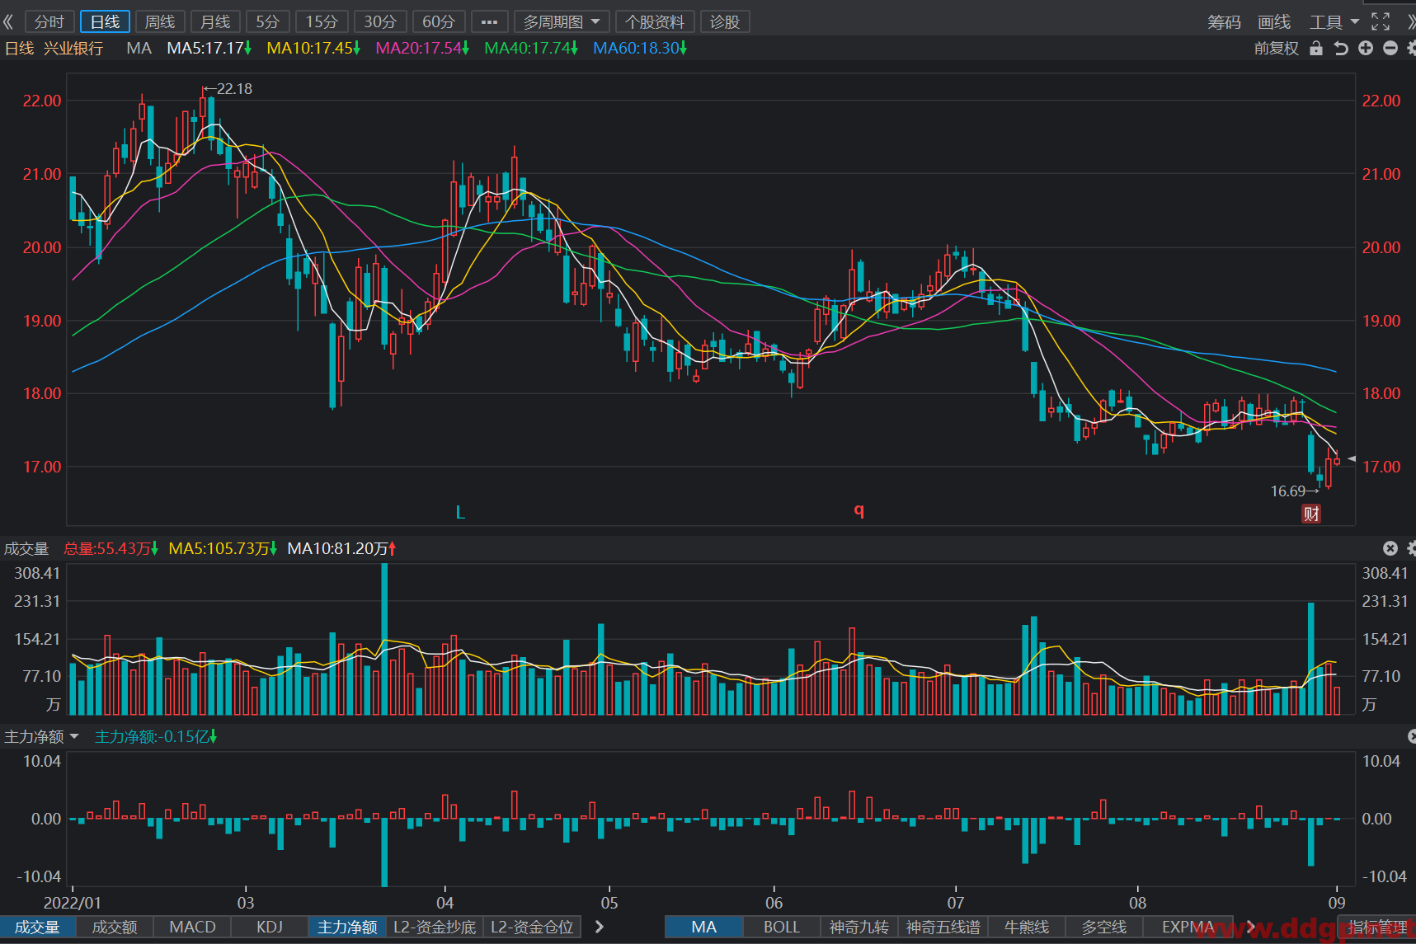
Task: Zoom in the chart with the plus icon
Action: pos(1366,48)
